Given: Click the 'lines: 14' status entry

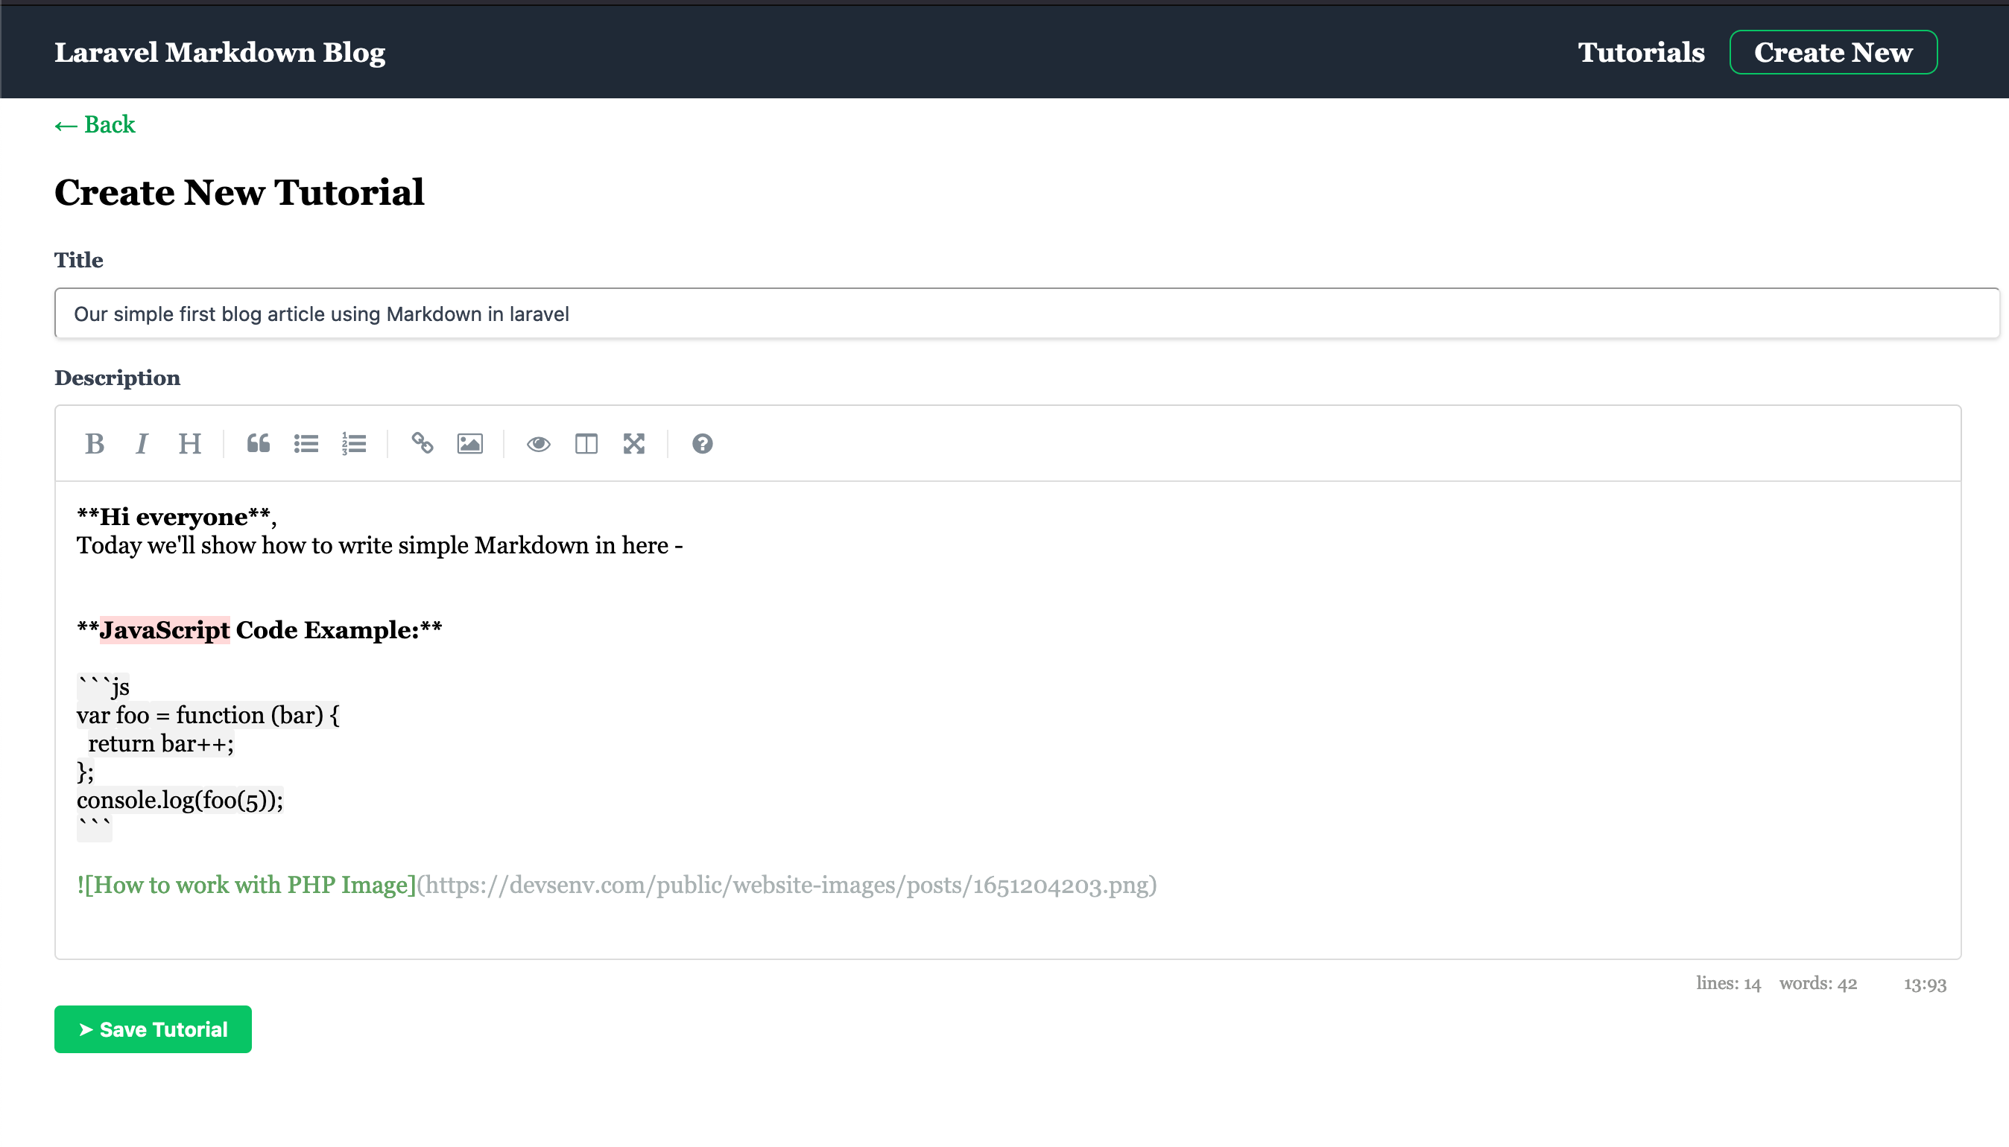Looking at the screenshot, I should coord(1728,983).
